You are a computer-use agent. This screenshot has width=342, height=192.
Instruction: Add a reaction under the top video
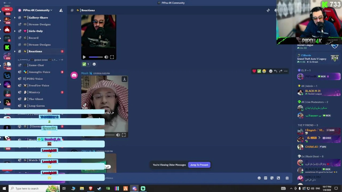coord(94,64)
